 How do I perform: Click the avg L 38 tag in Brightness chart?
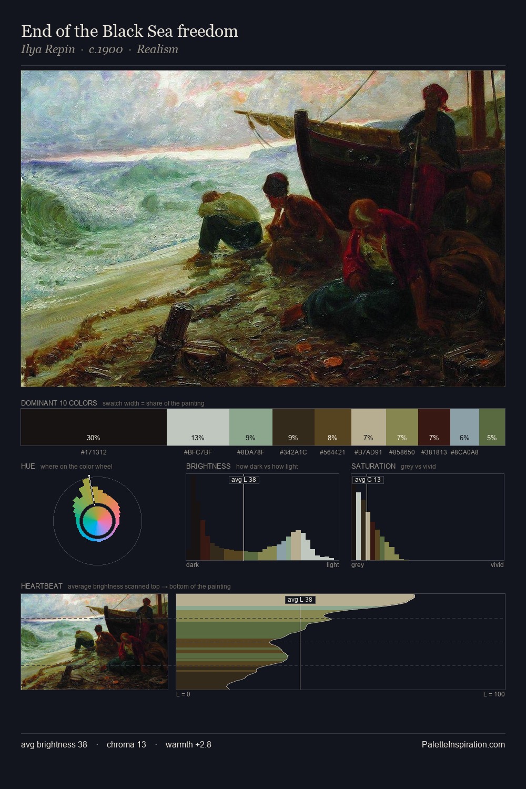[x=244, y=480]
